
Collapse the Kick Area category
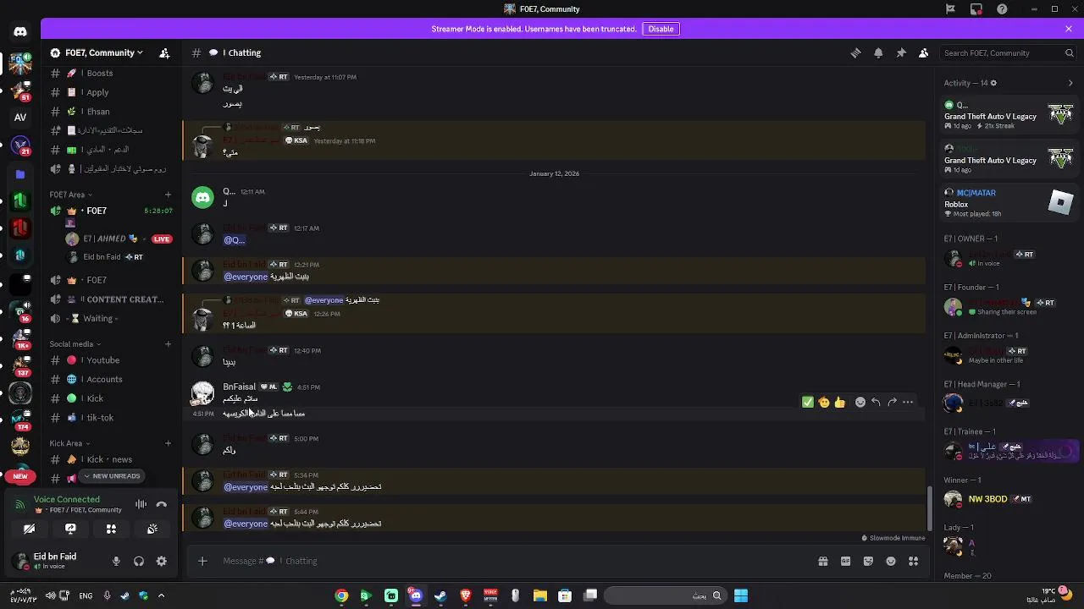click(69, 443)
